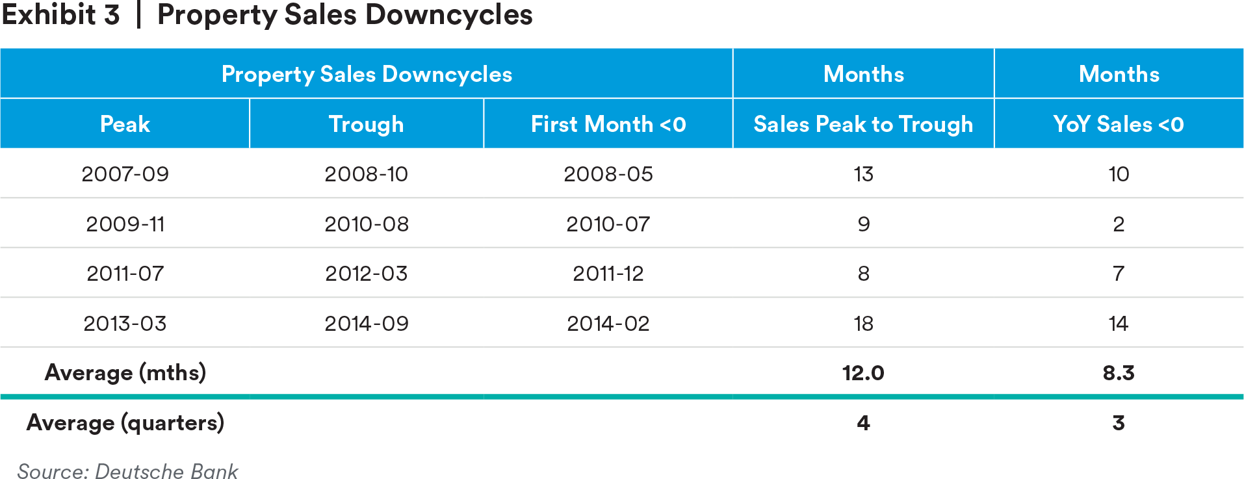The width and height of the screenshot is (1244, 479).
Task: Select the 8.3 average value
Action: coord(1119,373)
